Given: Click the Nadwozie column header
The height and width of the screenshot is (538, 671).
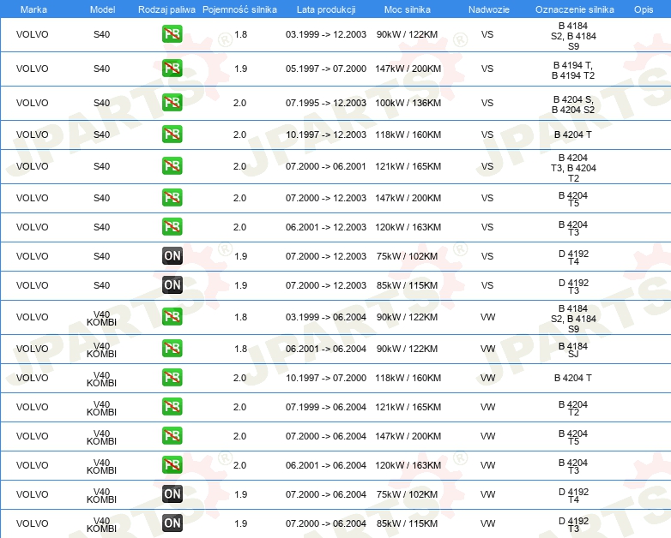Looking at the screenshot, I should (x=489, y=9).
